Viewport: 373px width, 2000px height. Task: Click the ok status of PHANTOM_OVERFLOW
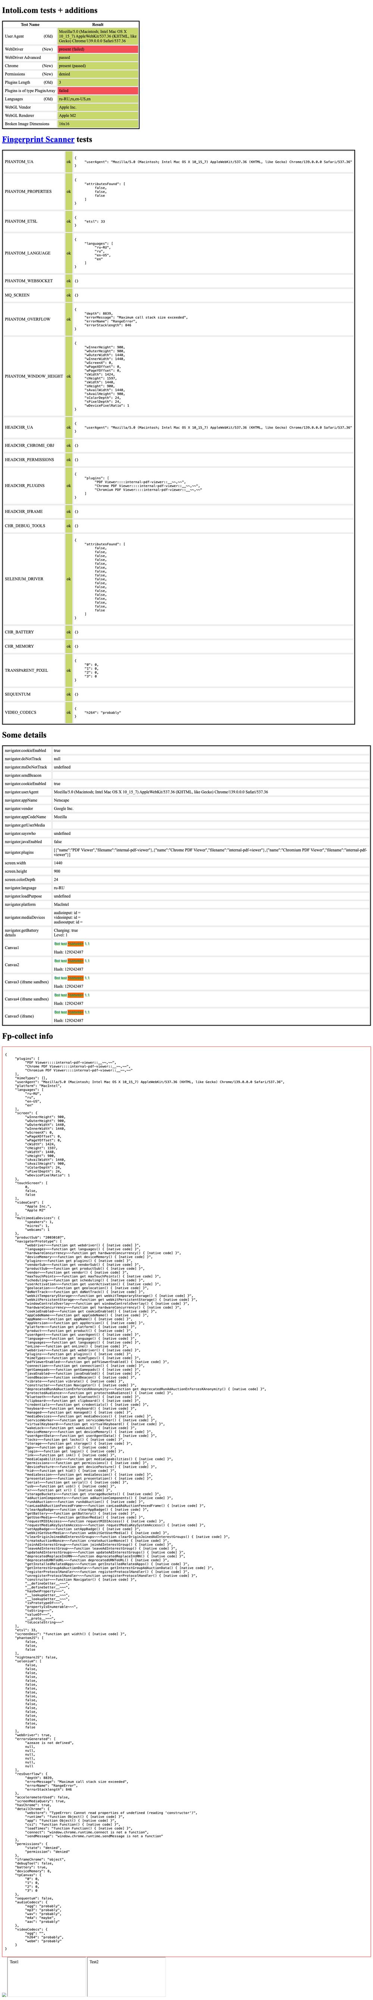coord(68,319)
